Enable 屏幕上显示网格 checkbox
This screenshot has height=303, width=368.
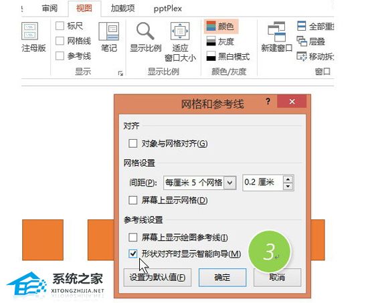click(133, 200)
